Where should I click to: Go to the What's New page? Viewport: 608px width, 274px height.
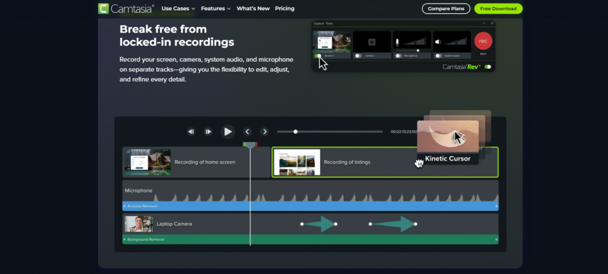tap(253, 8)
